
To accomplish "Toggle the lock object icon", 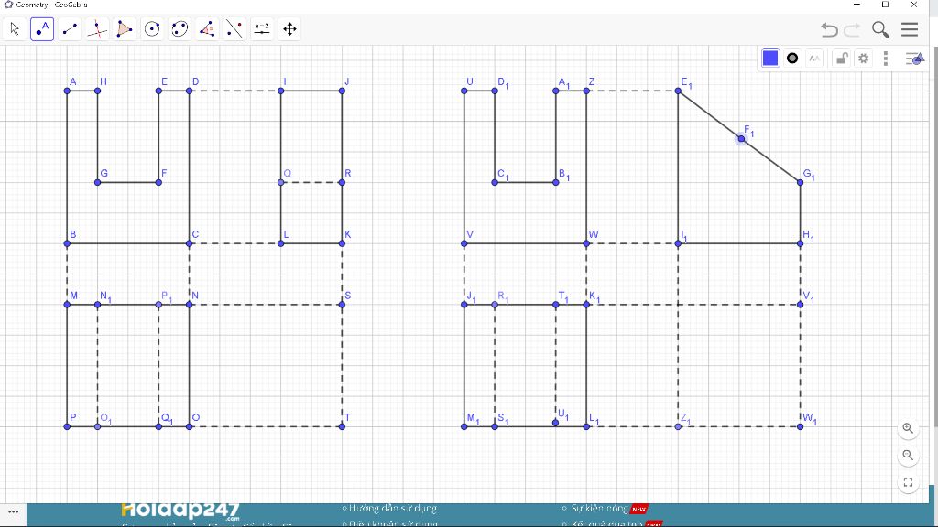I will (842, 58).
